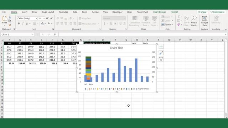Select the Avg Hardness legend entry
The height and width of the screenshot is (128, 228).
[x=142, y=89]
